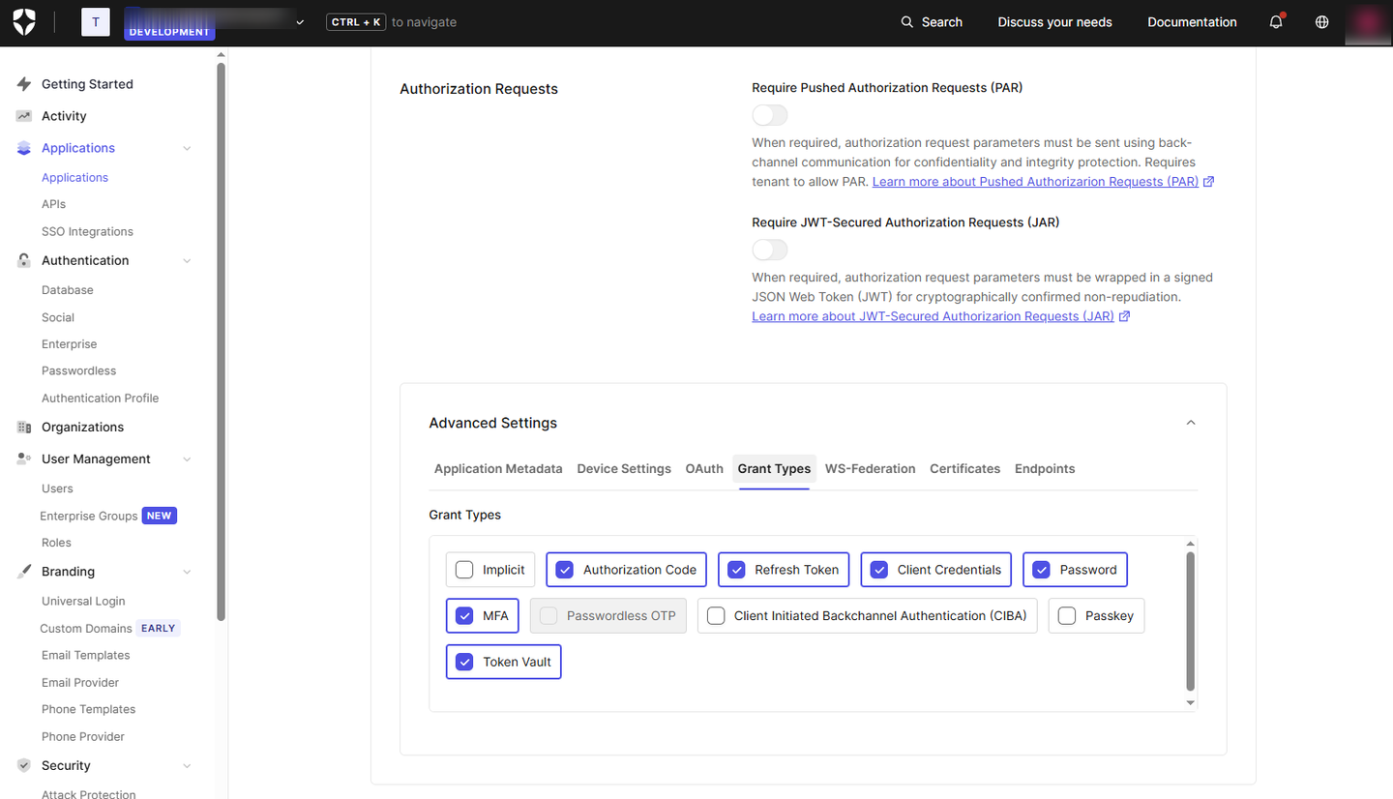The height and width of the screenshot is (799, 1393).
Task: Check the Client Initiated Backchannel Authentication checkbox
Action: 716,615
